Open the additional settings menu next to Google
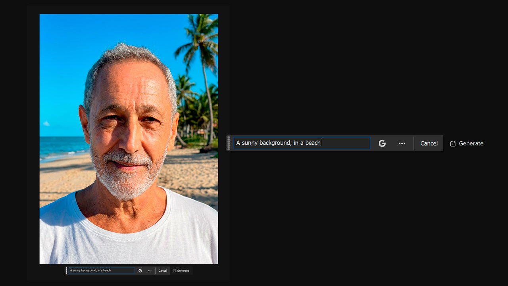 402,143
